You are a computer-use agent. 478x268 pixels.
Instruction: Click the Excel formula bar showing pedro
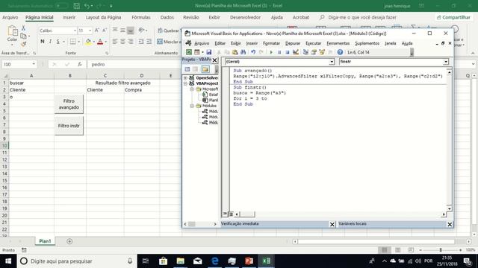134,65
